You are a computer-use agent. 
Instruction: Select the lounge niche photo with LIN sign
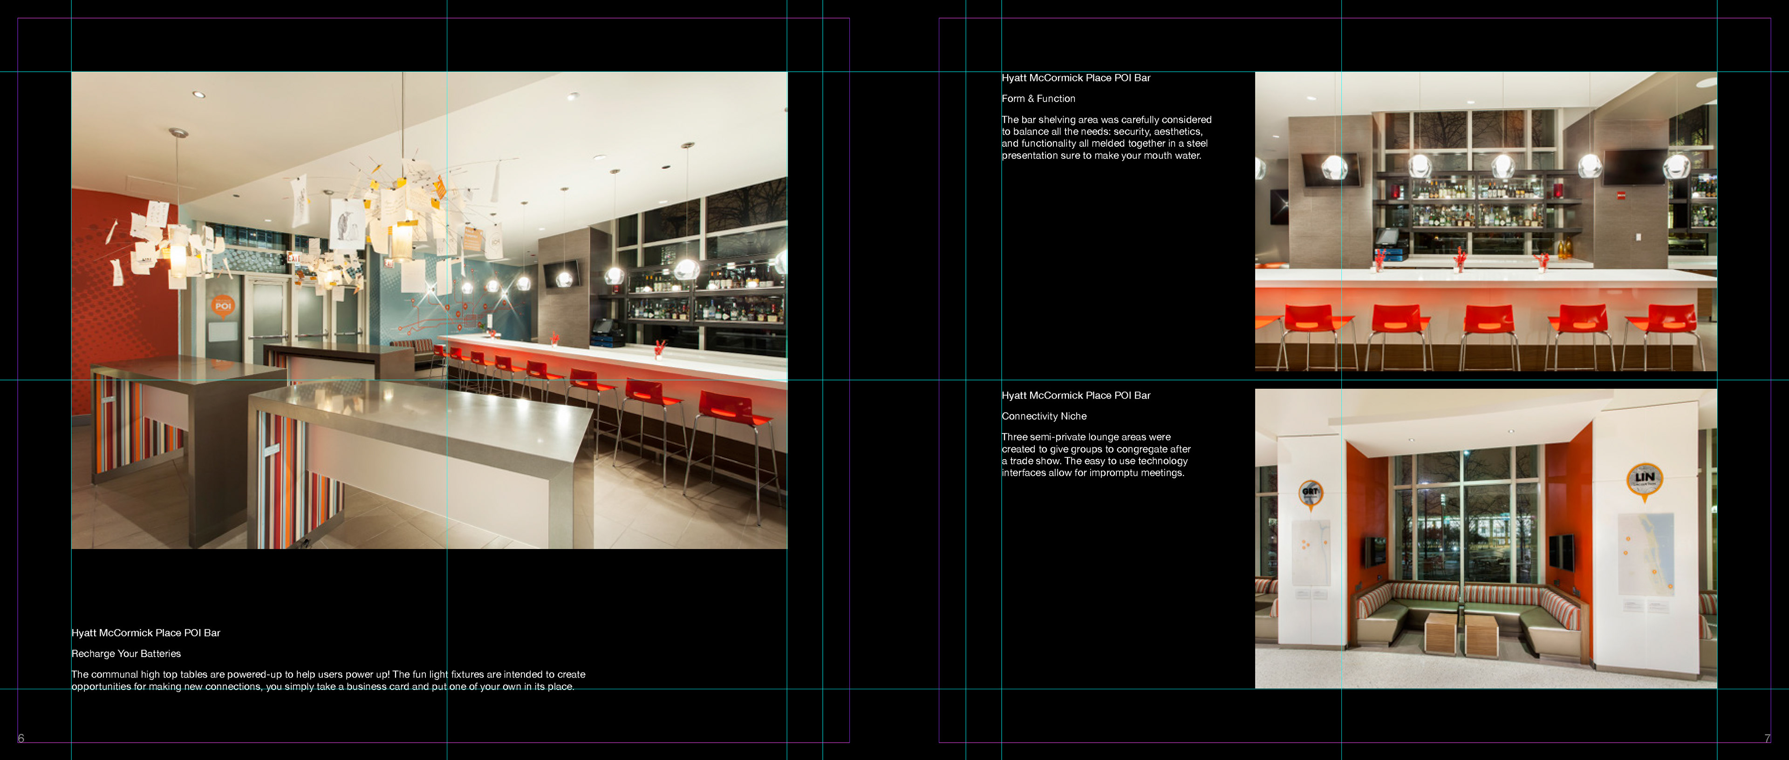coord(1486,539)
